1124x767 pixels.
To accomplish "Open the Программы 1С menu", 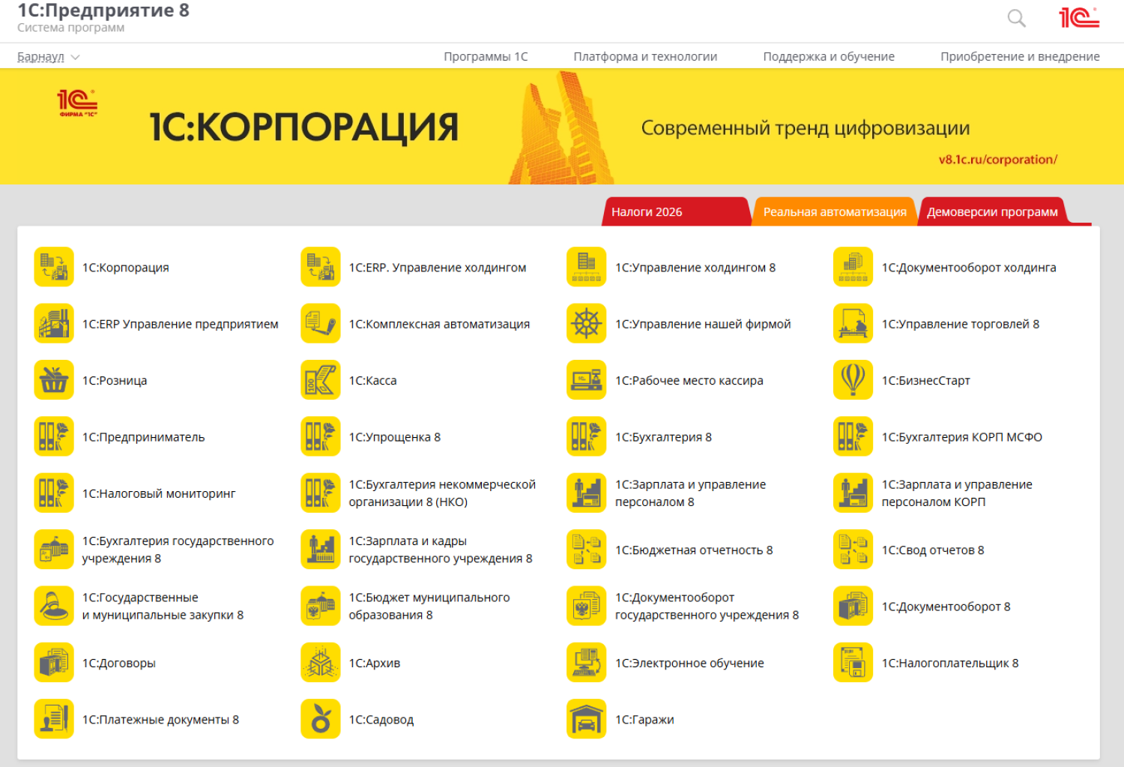I will click(x=486, y=57).
